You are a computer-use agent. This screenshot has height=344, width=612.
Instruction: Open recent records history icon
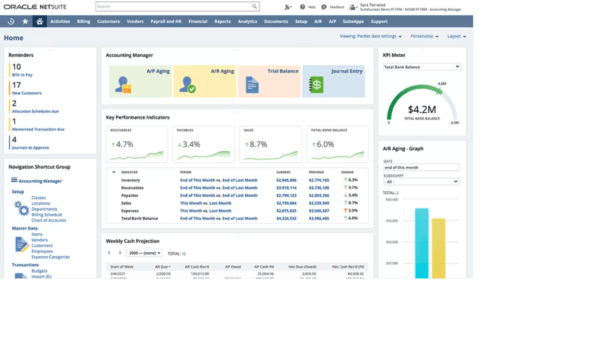coord(11,21)
